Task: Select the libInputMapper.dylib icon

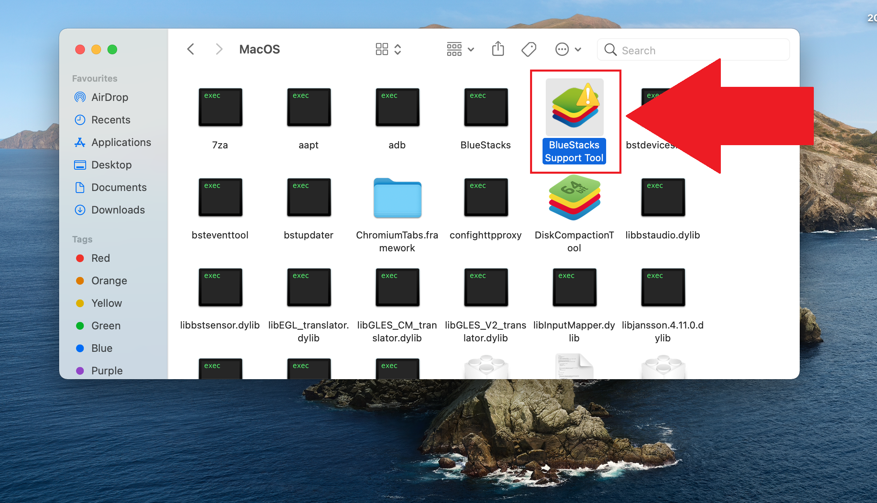Action: pos(574,287)
